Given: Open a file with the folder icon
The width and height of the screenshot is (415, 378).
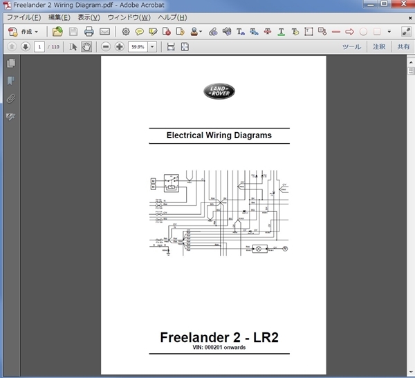Looking at the screenshot, I should click(x=57, y=32).
